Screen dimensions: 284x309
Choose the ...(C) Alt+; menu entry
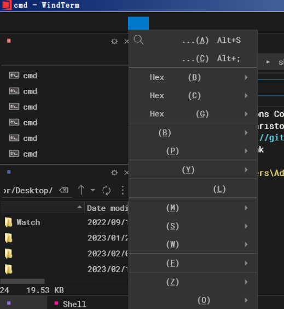193,59
